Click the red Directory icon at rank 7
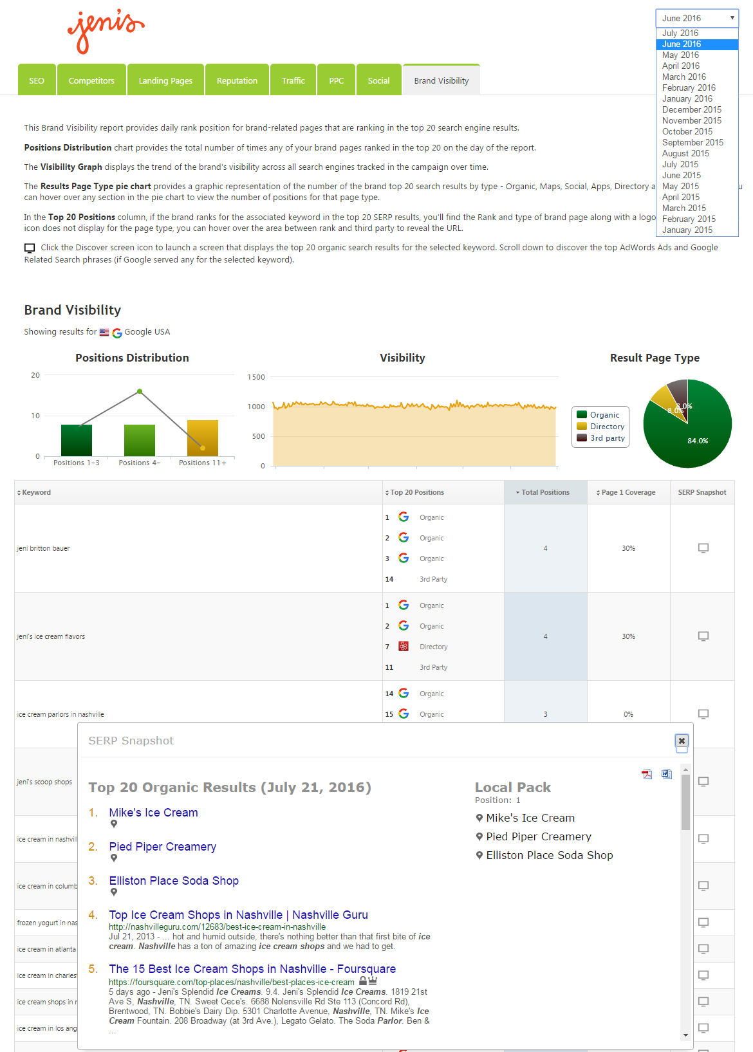This screenshot has width=753, height=1052. point(404,647)
